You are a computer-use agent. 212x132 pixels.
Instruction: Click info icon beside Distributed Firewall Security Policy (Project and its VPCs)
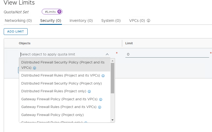pos(35,68)
